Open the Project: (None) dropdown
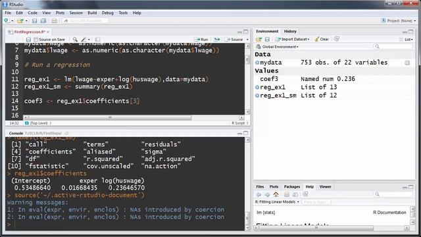Viewport: 421px width, 237px height. coord(398,20)
